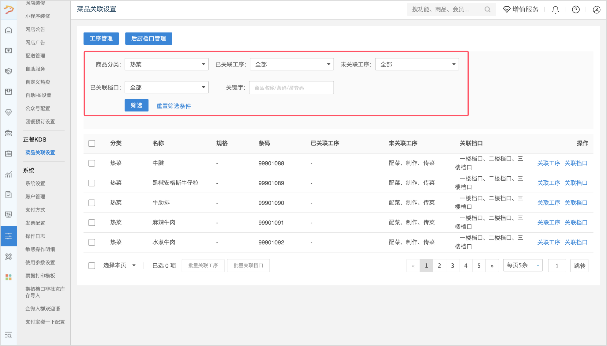The width and height of the screenshot is (607, 346).
Task: Open 菜品关联设置 menu item
Action: [x=40, y=152]
